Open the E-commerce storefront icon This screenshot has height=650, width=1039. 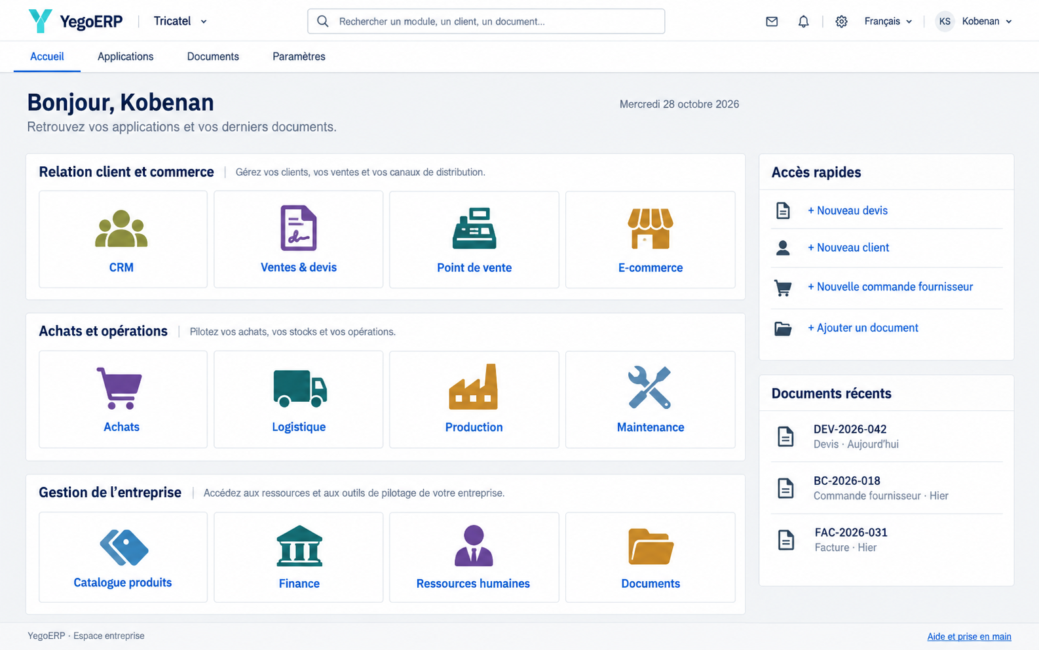point(651,229)
